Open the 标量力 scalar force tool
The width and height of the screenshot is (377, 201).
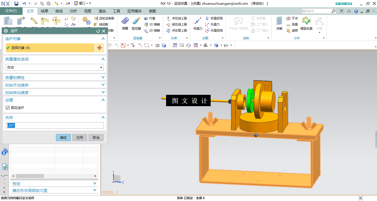198,24
